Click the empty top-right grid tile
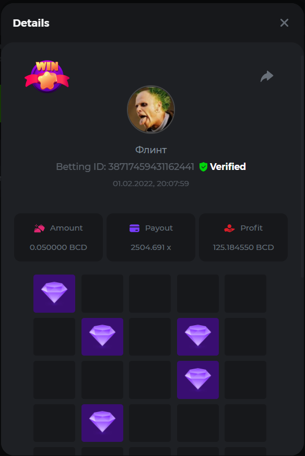 pos(245,293)
